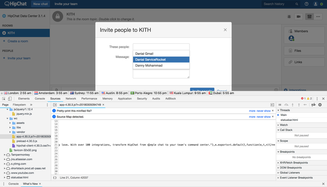Click the search magnifier icon
Screen dimensions: 327x187
click(x=297, y=4)
